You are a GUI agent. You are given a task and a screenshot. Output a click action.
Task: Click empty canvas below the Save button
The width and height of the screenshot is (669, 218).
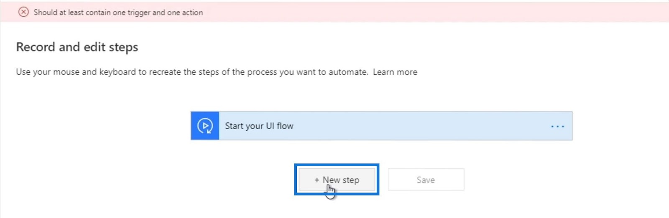(426, 205)
